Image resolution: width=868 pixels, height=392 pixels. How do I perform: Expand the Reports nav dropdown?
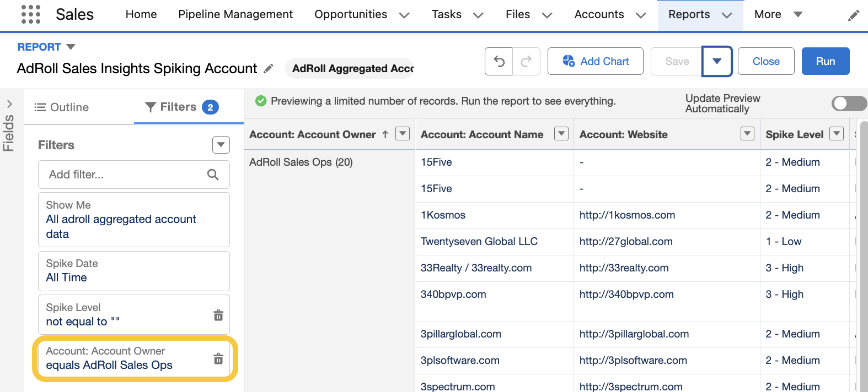click(x=727, y=15)
